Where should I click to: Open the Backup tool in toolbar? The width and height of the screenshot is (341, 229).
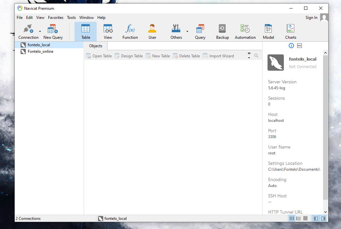tap(222, 32)
